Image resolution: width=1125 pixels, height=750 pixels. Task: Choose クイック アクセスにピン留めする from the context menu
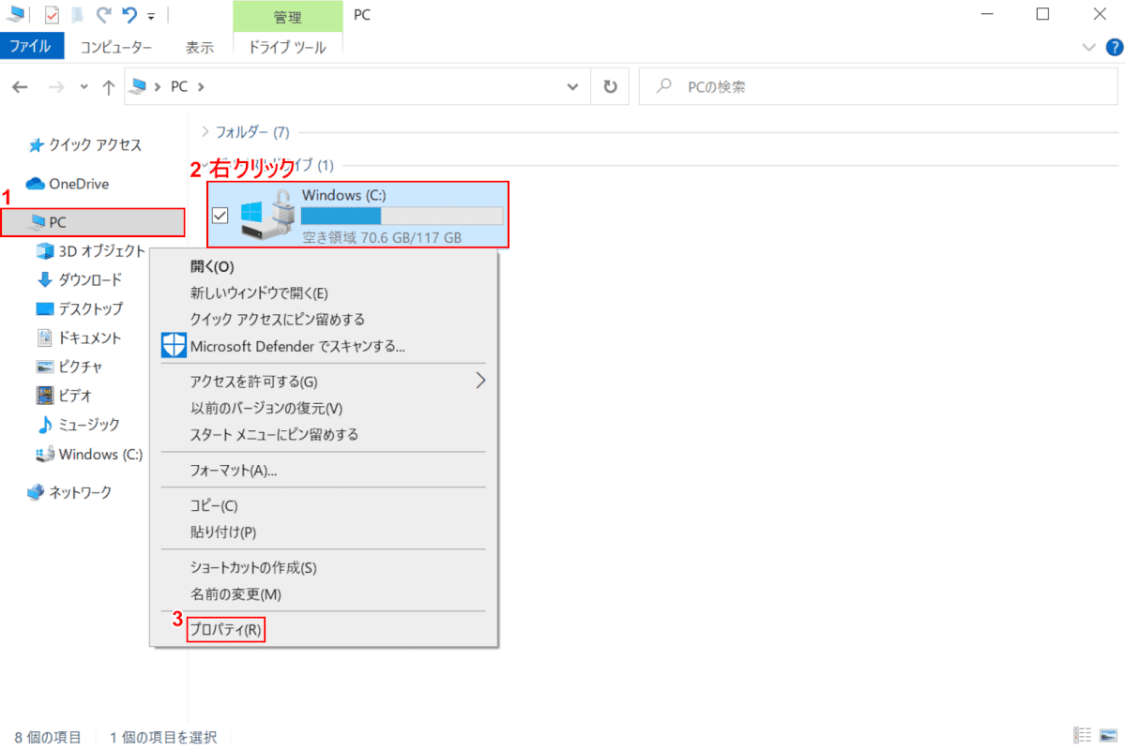click(277, 319)
